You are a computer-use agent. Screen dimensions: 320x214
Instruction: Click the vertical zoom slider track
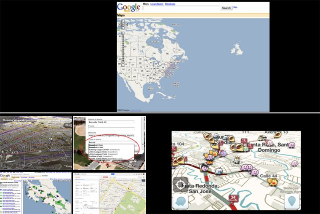click(x=123, y=49)
